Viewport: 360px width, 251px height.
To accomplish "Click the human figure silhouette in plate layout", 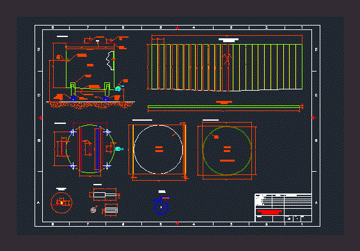I will pyautogui.click(x=227, y=59).
